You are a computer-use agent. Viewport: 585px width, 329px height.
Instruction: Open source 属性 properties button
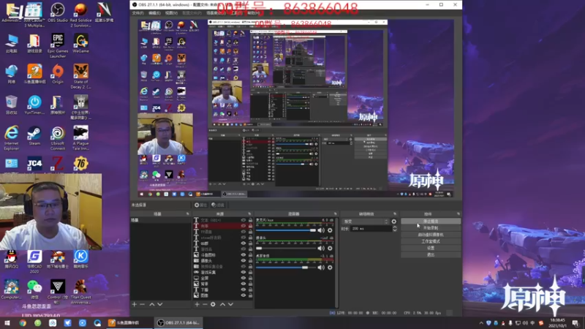pyautogui.click(x=200, y=205)
